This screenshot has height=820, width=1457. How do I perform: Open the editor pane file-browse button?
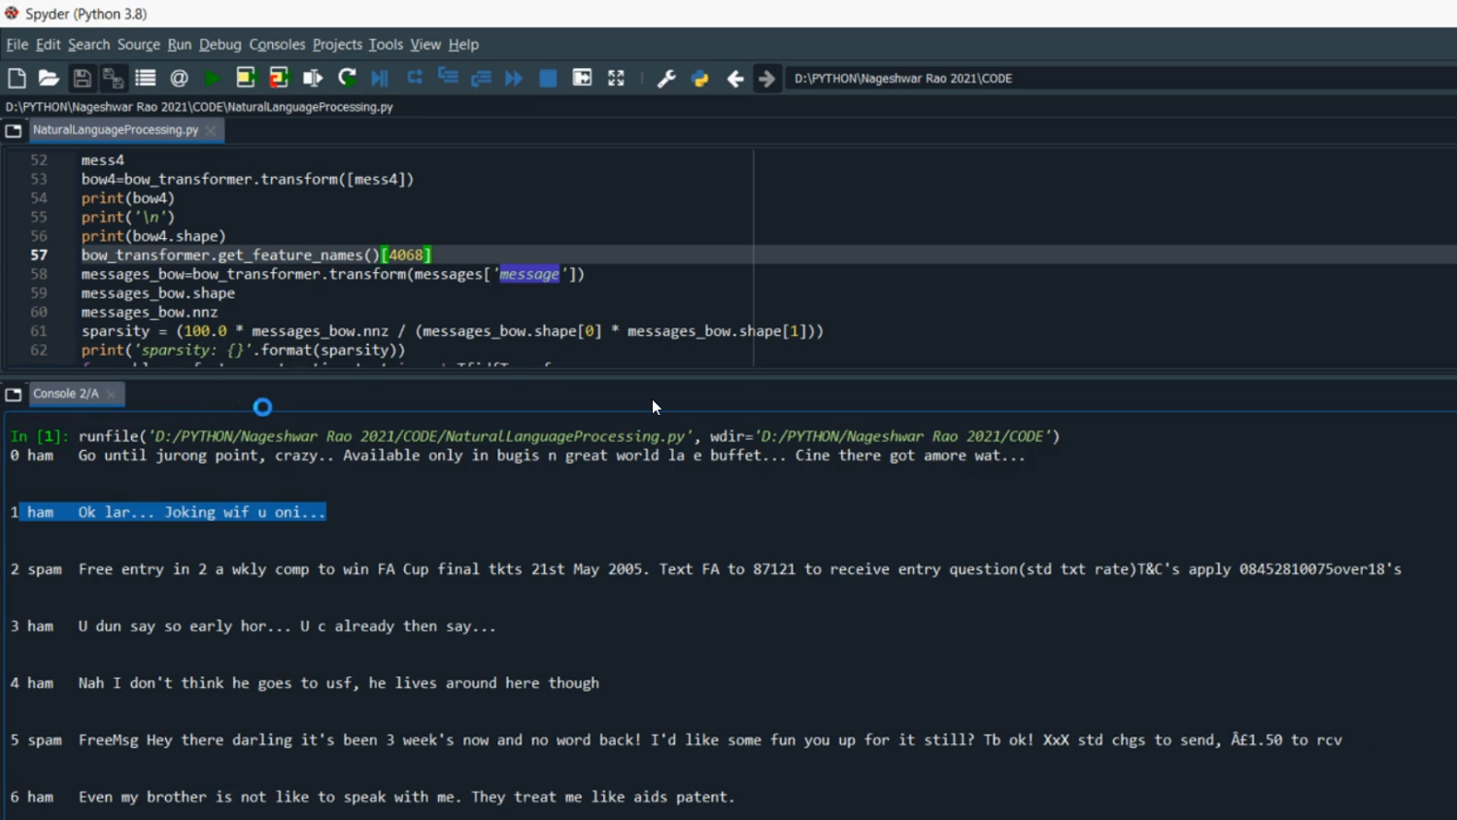[x=14, y=130]
